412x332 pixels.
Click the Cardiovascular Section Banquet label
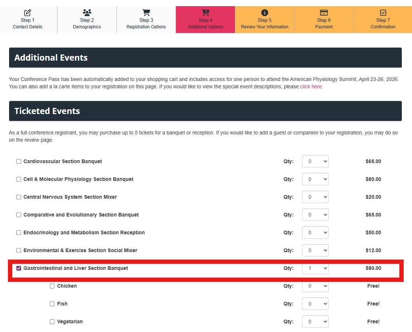point(63,161)
